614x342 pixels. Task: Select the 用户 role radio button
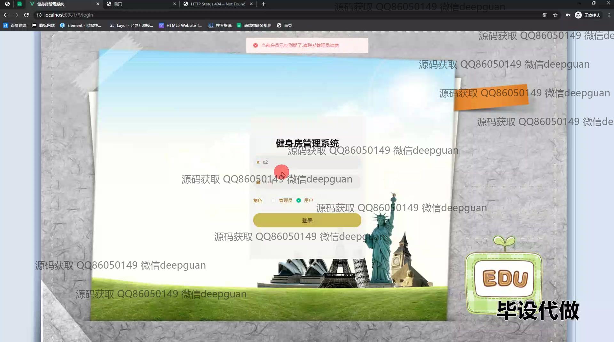pos(299,200)
